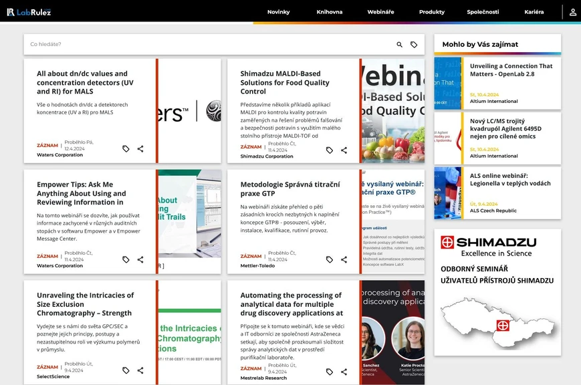This screenshot has height=385, width=581.
Task: Click the Audit Trails thumbnail of Empower Tips
Action: pyautogui.click(x=190, y=222)
